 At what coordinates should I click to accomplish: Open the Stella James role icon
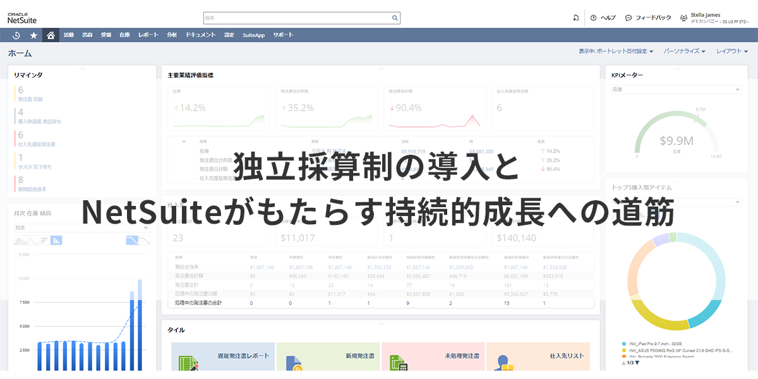coord(683,18)
